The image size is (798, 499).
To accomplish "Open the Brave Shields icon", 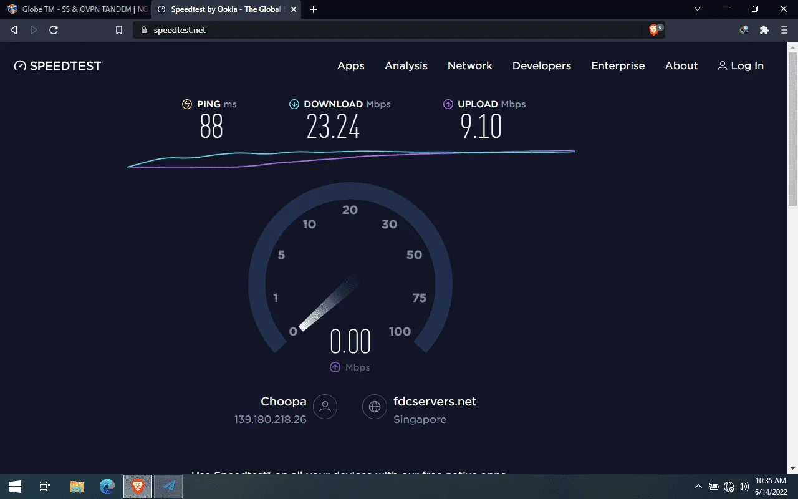I will click(x=655, y=30).
